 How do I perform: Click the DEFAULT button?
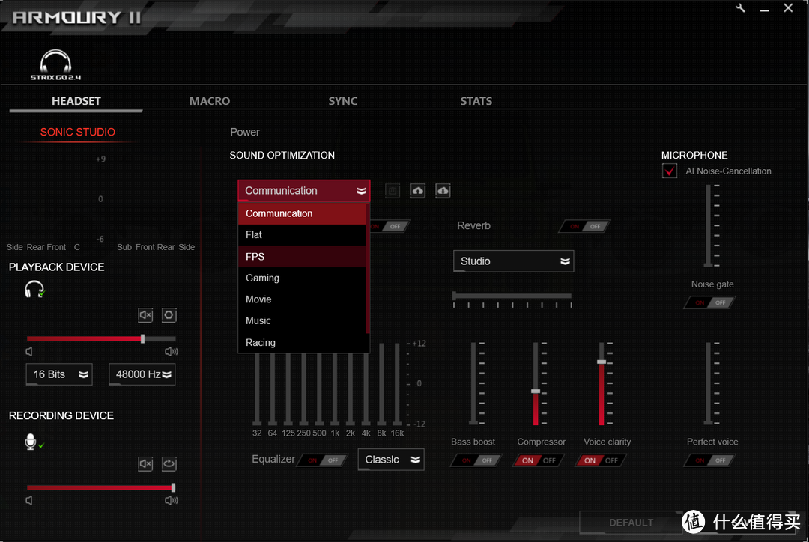click(x=631, y=523)
